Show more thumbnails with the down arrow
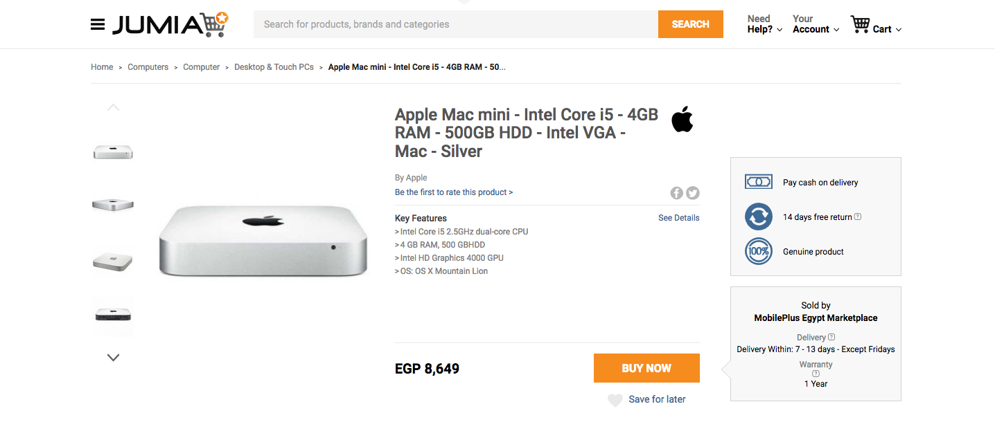The image size is (995, 431). 112,357
